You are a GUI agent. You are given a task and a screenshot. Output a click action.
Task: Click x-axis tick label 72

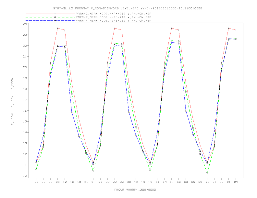coord(207,182)
